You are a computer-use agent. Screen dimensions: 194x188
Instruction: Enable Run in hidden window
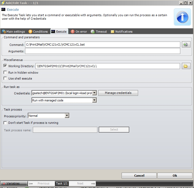tap(5, 73)
